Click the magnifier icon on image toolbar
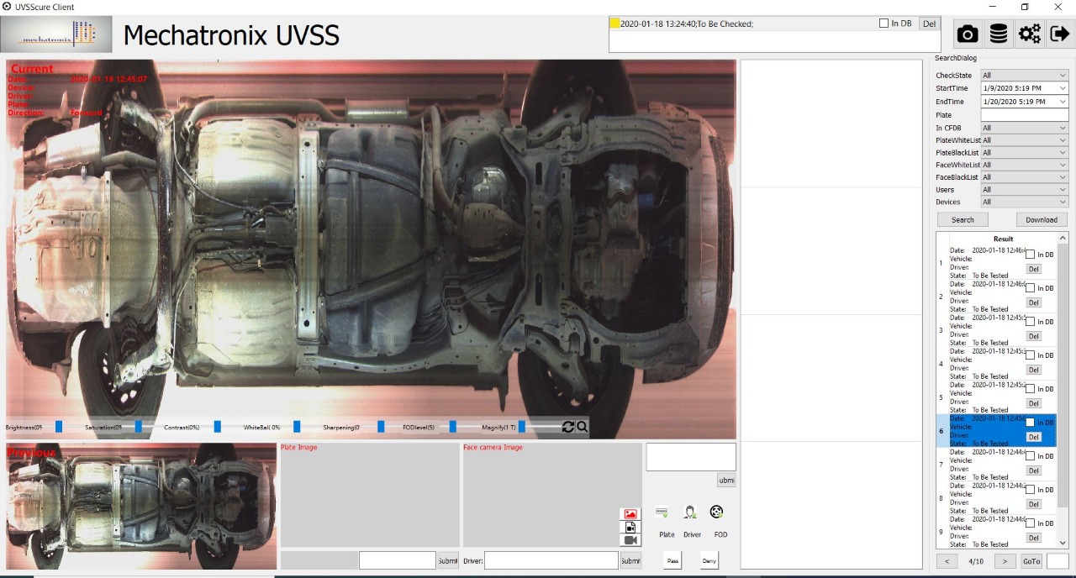Screen dimensions: 1076x578 point(582,427)
